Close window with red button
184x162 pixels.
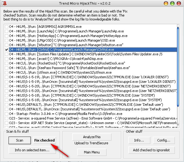tap(179, 3)
